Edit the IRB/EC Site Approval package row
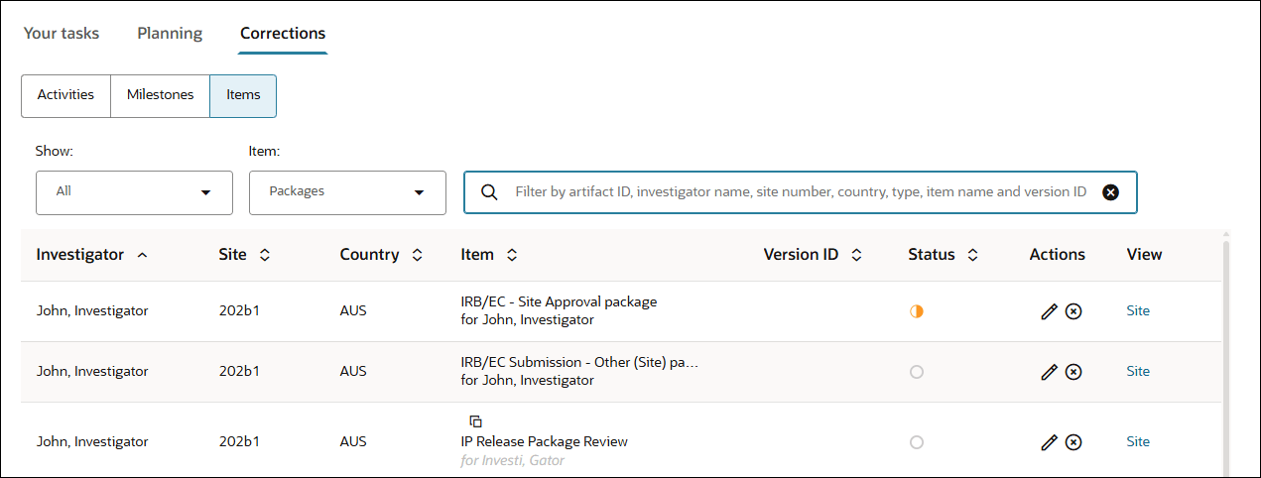The image size is (1261, 478). tap(1049, 311)
